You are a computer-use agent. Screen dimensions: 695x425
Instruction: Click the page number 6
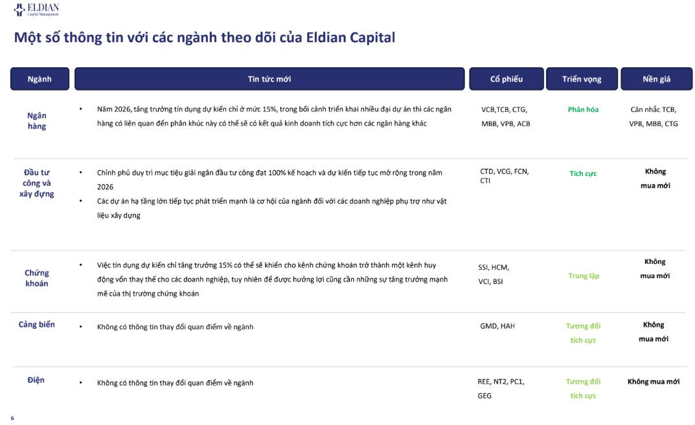(12, 418)
